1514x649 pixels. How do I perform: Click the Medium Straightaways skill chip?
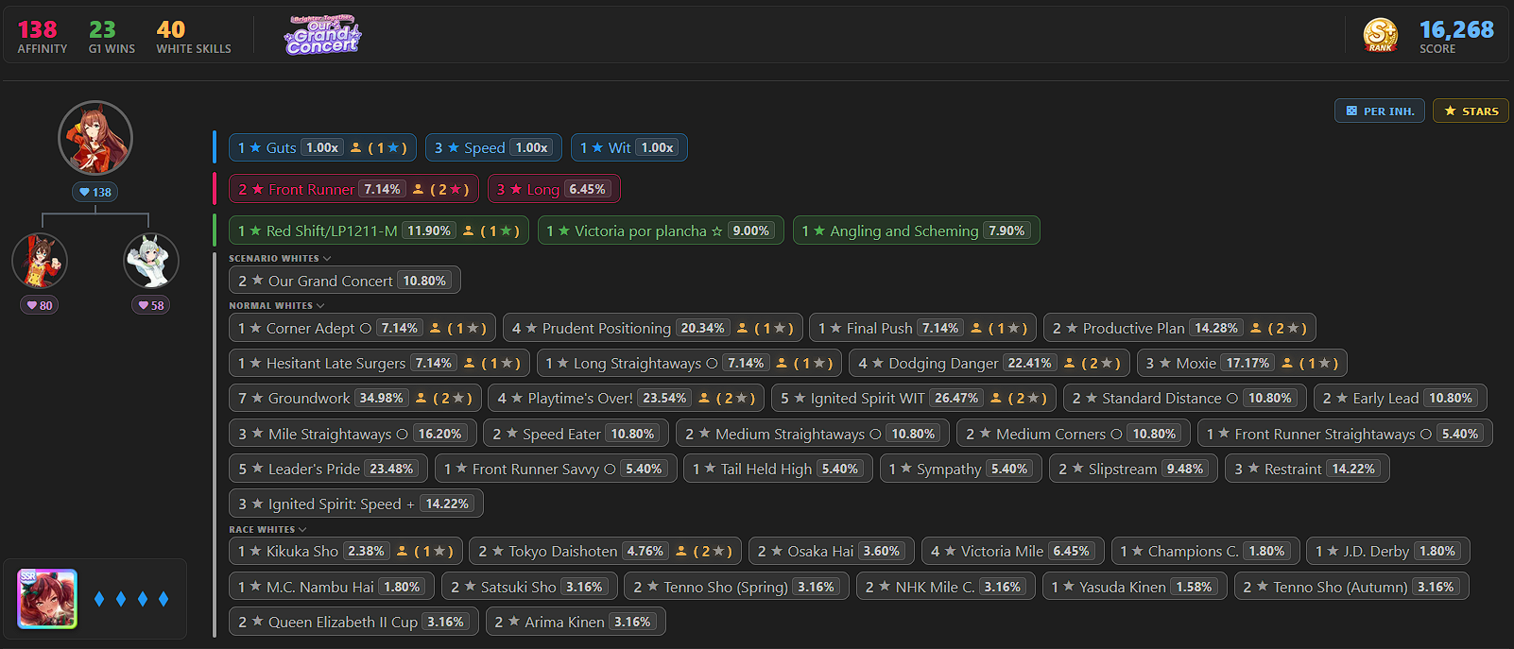coord(813,434)
